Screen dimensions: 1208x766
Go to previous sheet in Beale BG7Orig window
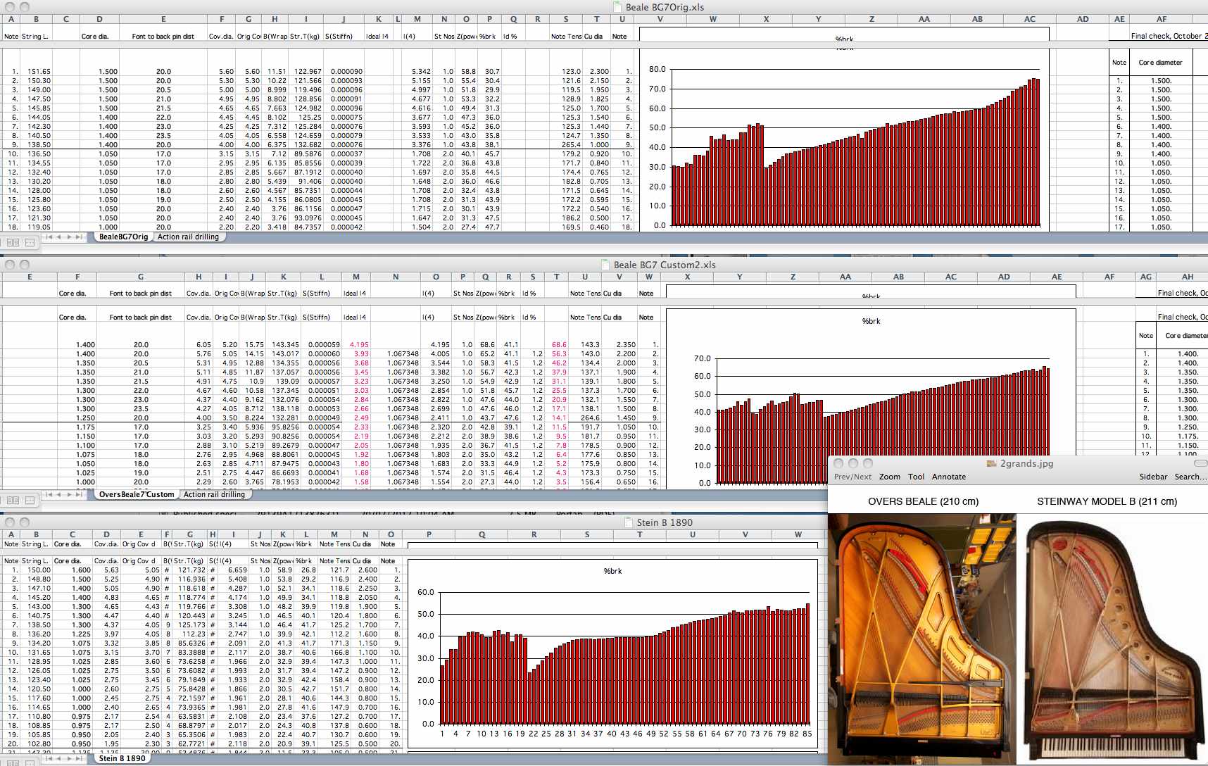click(x=61, y=237)
